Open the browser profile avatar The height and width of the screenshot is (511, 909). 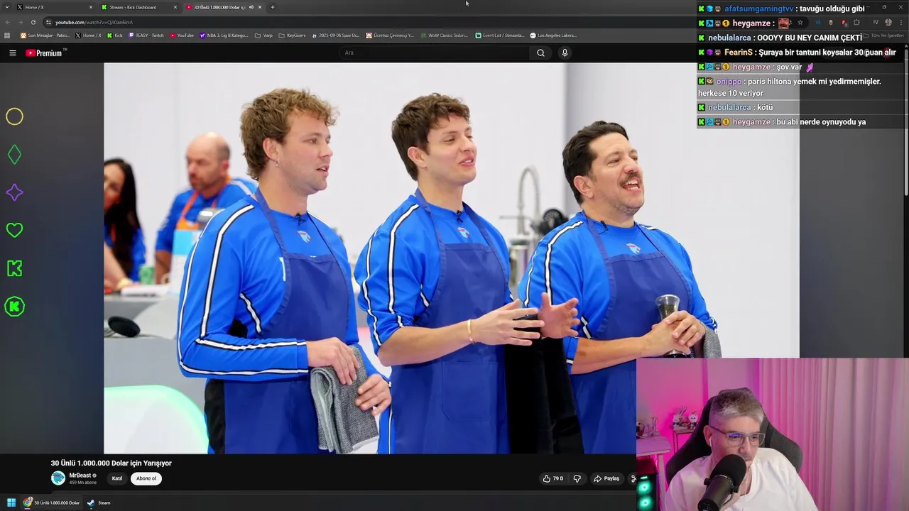[x=888, y=22]
